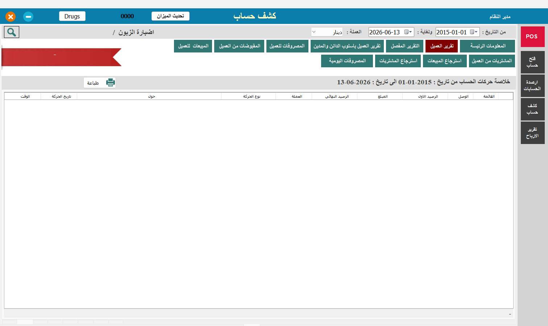Click the تاريخ الحركة column header
The height and width of the screenshot is (326, 548).
(59, 96)
